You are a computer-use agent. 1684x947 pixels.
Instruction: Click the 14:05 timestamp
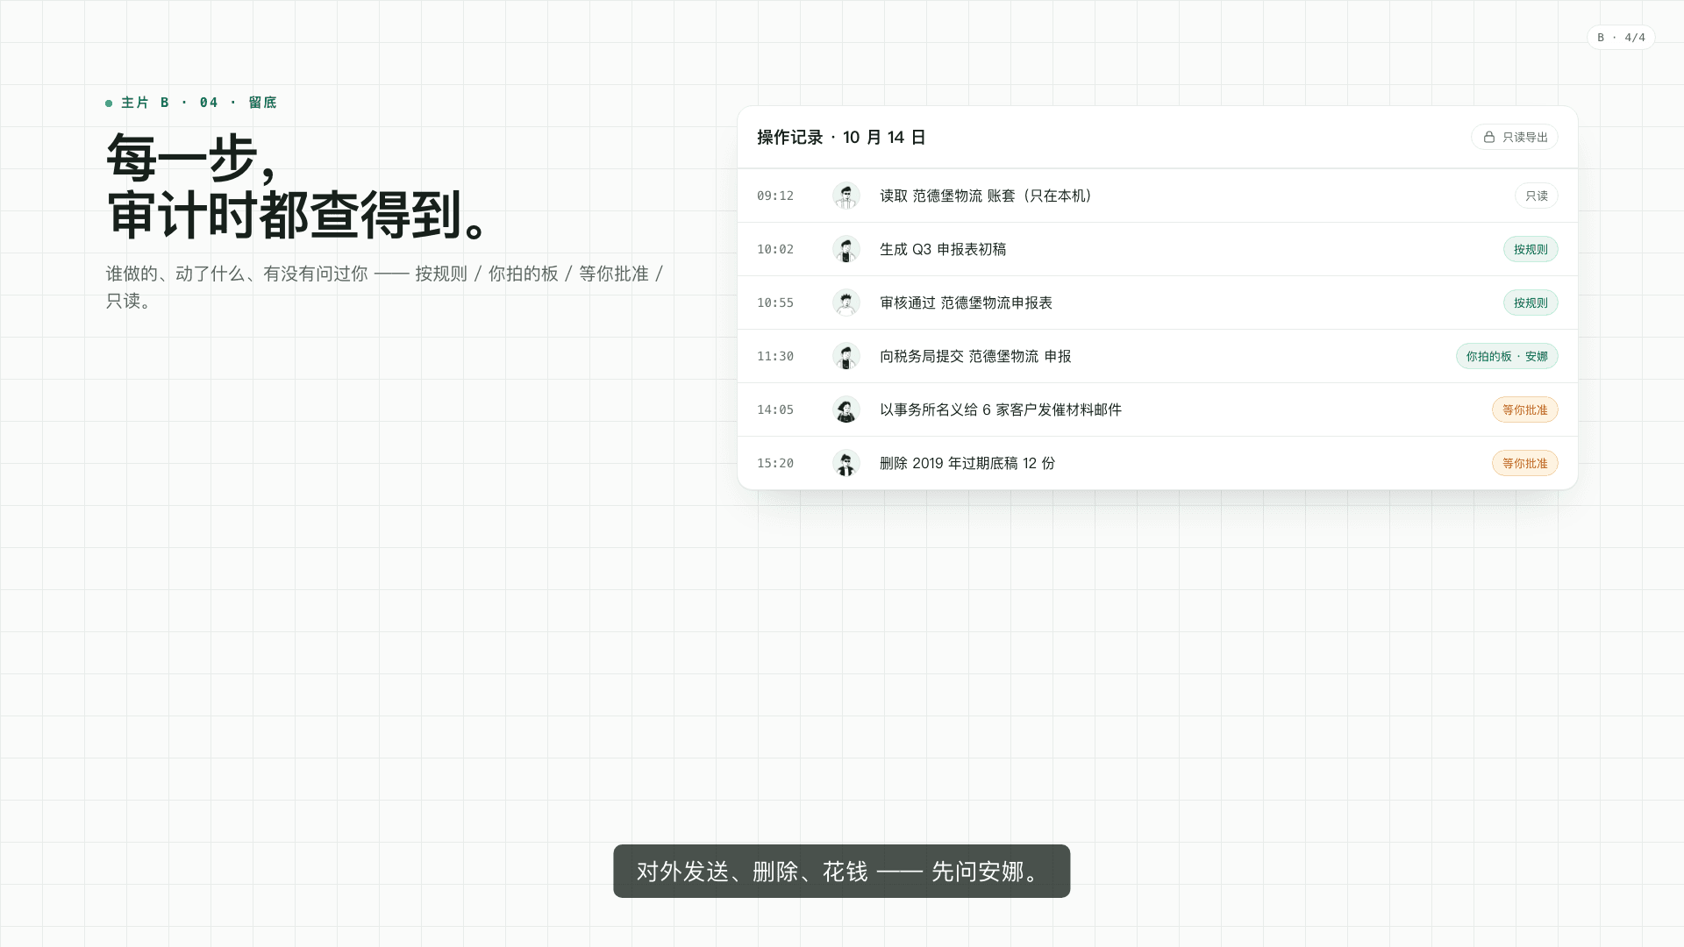click(775, 409)
